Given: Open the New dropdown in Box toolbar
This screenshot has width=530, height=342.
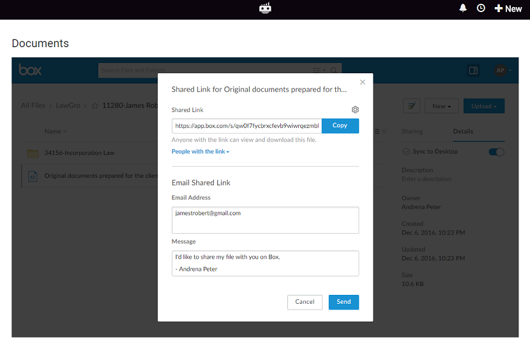Looking at the screenshot, I should tap(441, 106).
